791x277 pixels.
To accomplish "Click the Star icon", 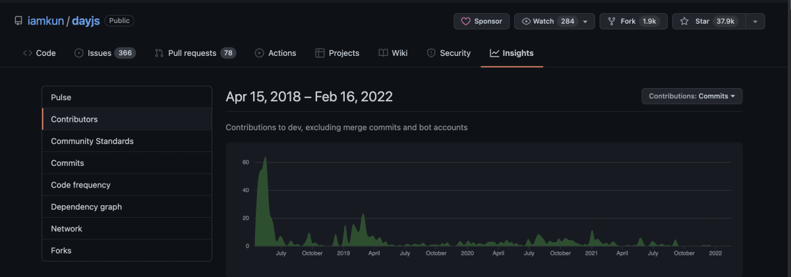I will pos(684,21).
